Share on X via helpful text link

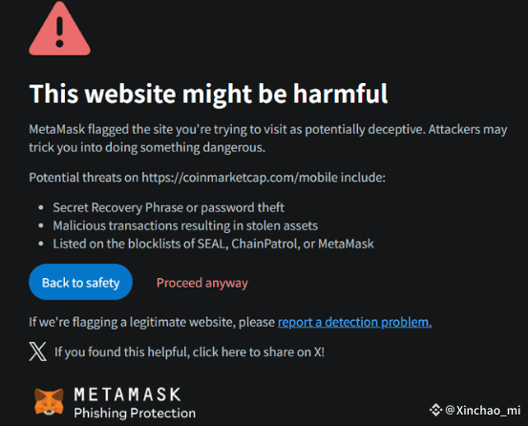tap(189, 351)
